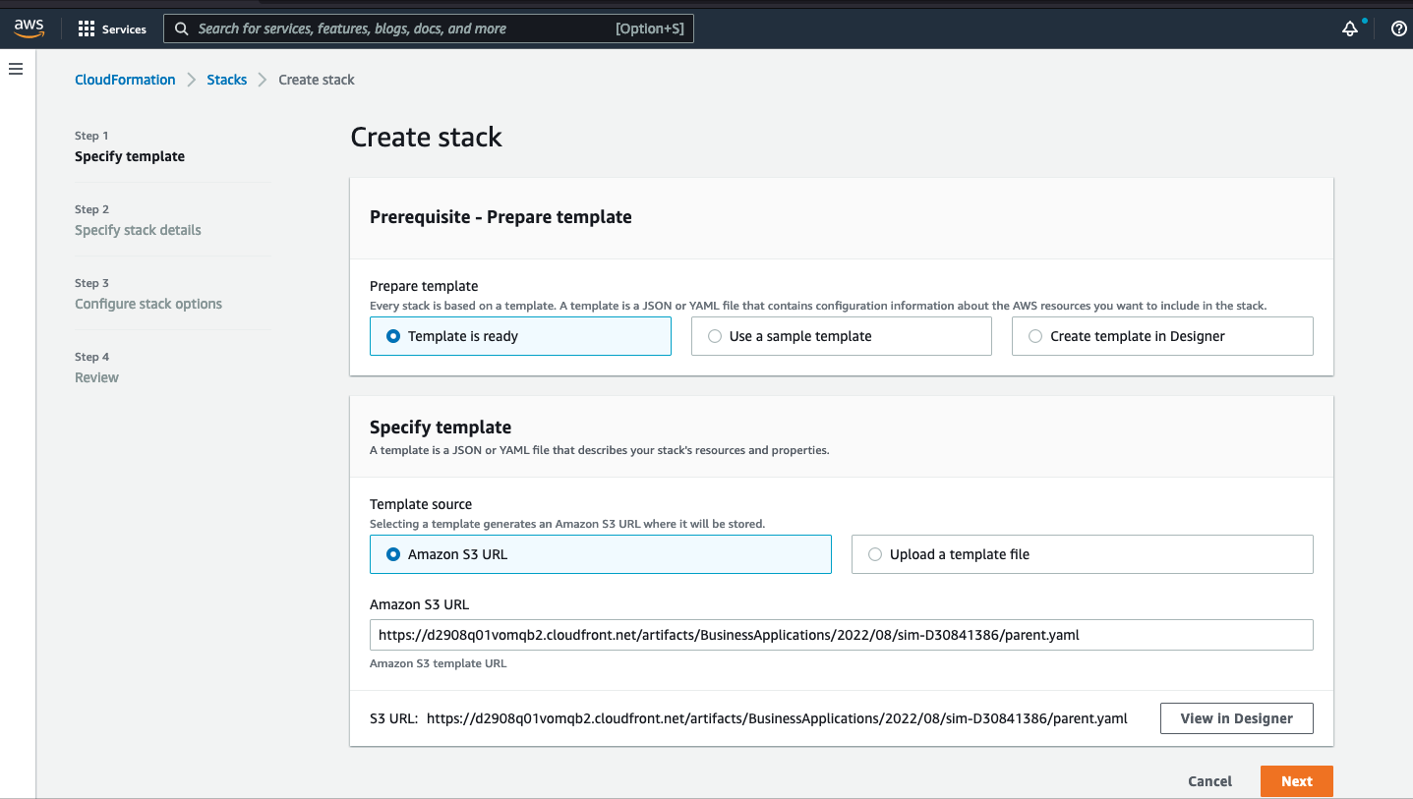
Task: Click Next to proceed to stack details
Action: click(x=1296, y=781)
